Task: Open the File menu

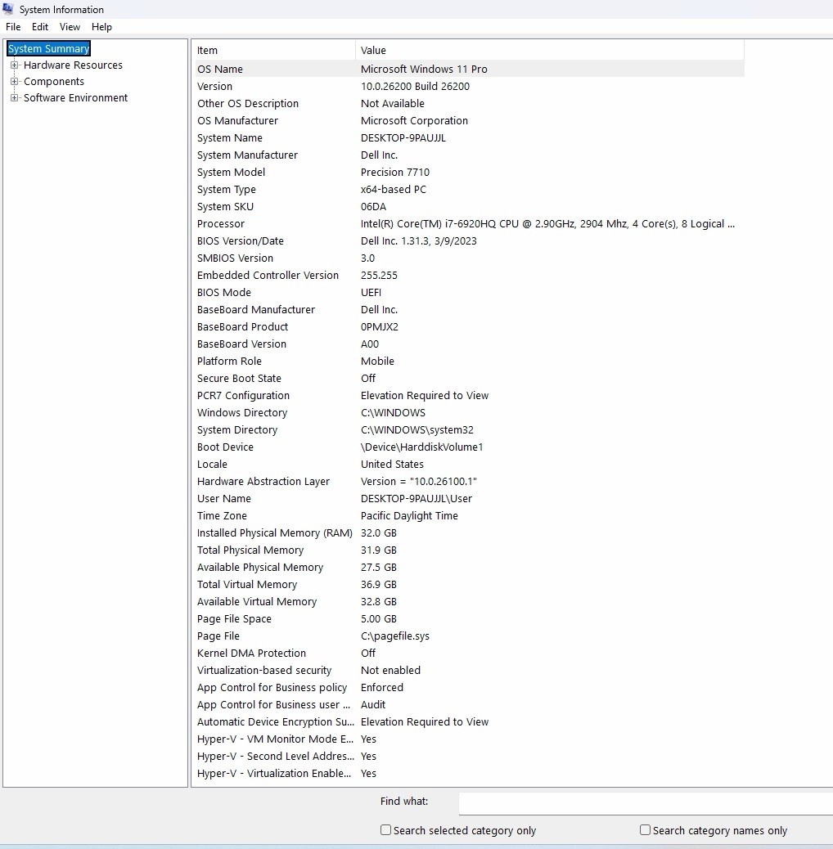Action: click(x=13, y=27)
